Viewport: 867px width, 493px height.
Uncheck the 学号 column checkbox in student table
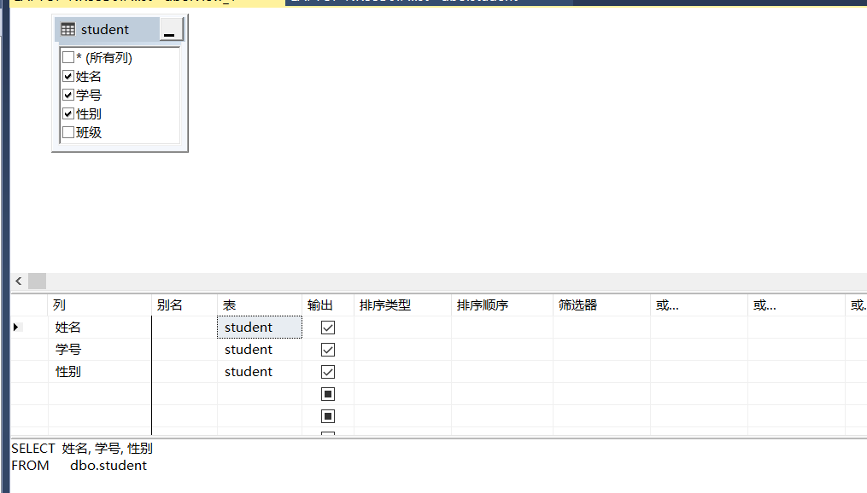68,95
